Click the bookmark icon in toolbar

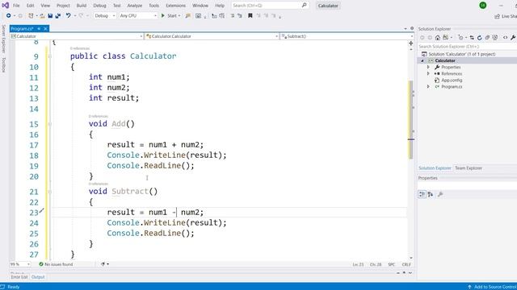point(250,15)
